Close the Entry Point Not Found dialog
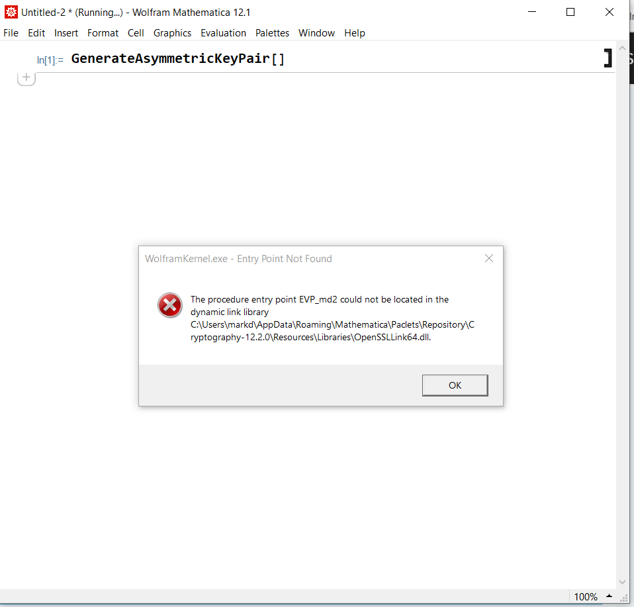This screenshot has height=607, width=634. [489, 258]
